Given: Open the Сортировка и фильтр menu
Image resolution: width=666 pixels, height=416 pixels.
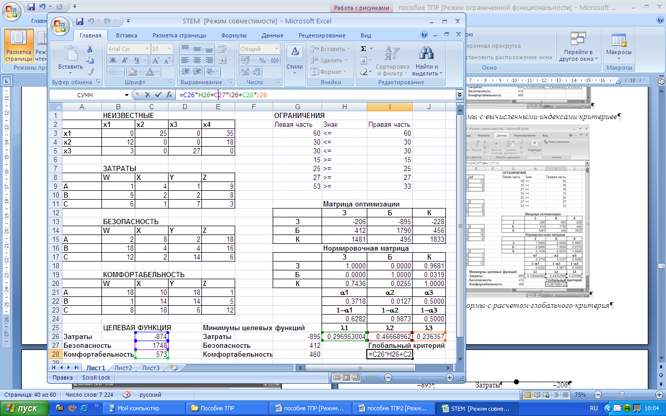Looking at the screenshot, I should click(392, 61).
